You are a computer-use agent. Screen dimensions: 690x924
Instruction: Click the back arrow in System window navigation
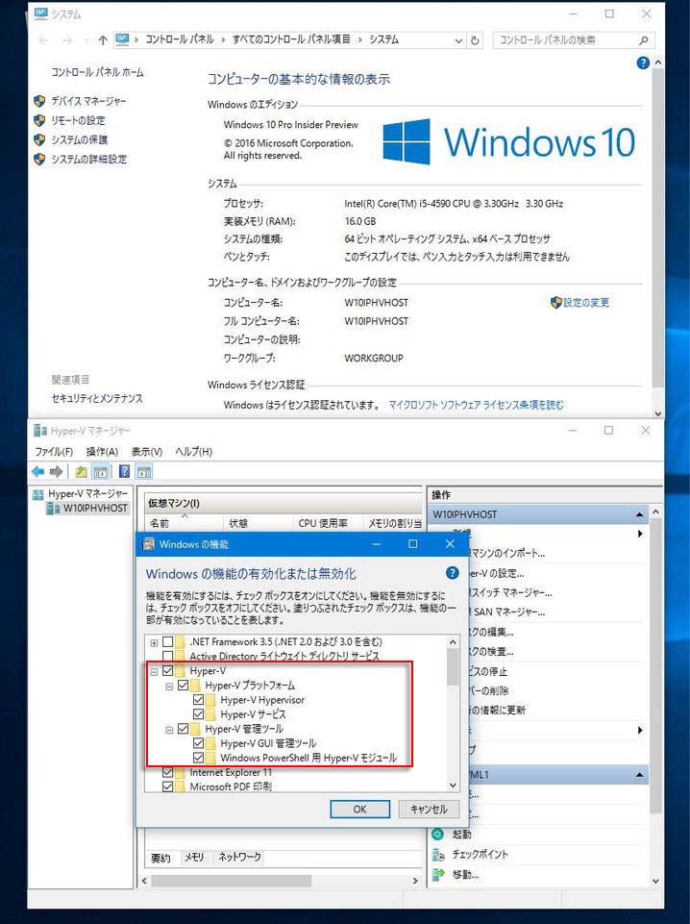click(x=43, y=40)
